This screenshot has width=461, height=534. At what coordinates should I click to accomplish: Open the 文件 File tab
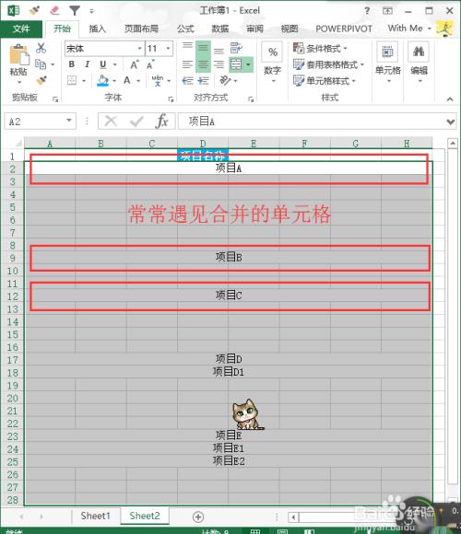(21, 29)
